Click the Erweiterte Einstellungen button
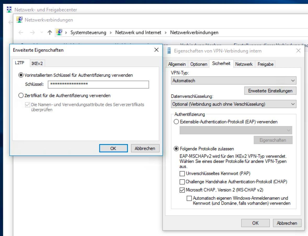Image resolution: width=308 pixels, height=236 pixels. pyautogui.click(x=270, y=91)
